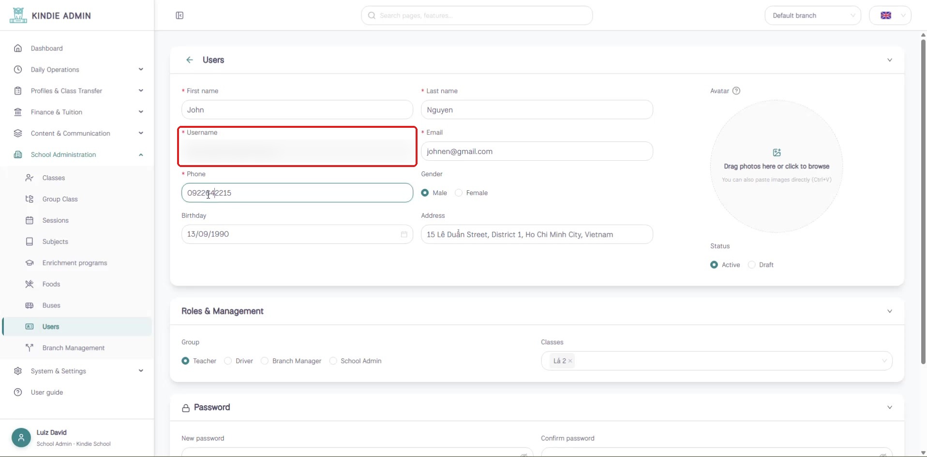
Task: Expand Daily Operations menu
Action: click(x=77, y=70)
